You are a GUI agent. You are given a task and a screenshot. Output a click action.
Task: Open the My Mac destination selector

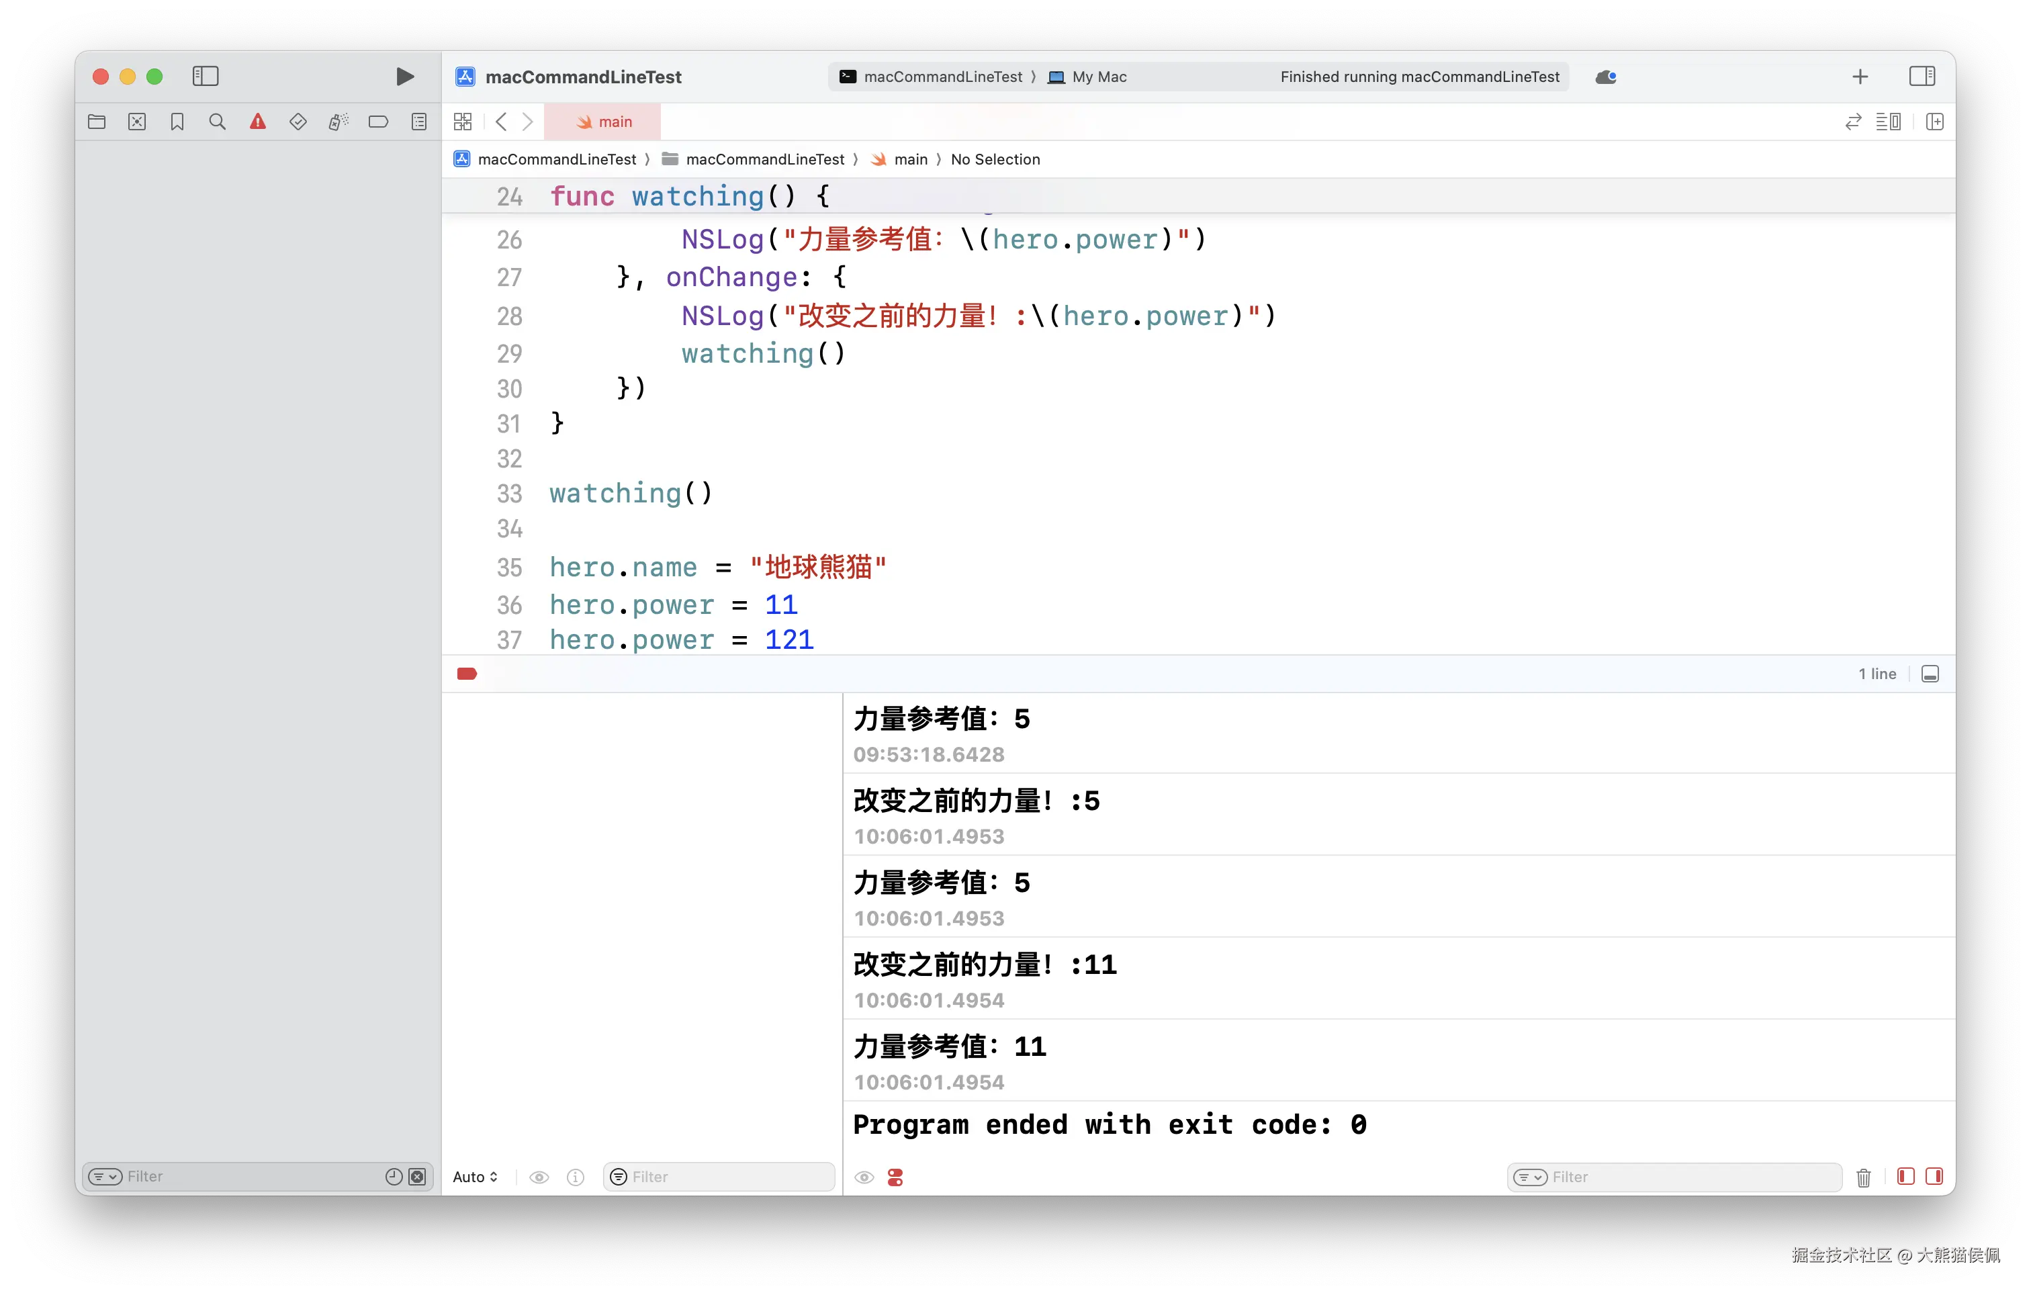[x=1098, y=77]
